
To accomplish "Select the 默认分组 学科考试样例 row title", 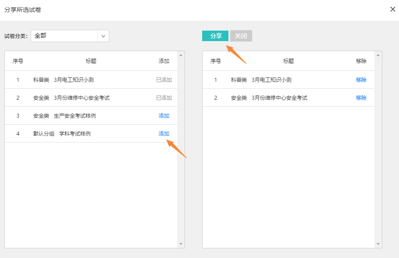I will tap(62, 134).
